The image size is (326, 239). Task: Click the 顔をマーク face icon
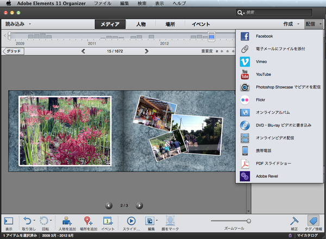coord(170,221)
